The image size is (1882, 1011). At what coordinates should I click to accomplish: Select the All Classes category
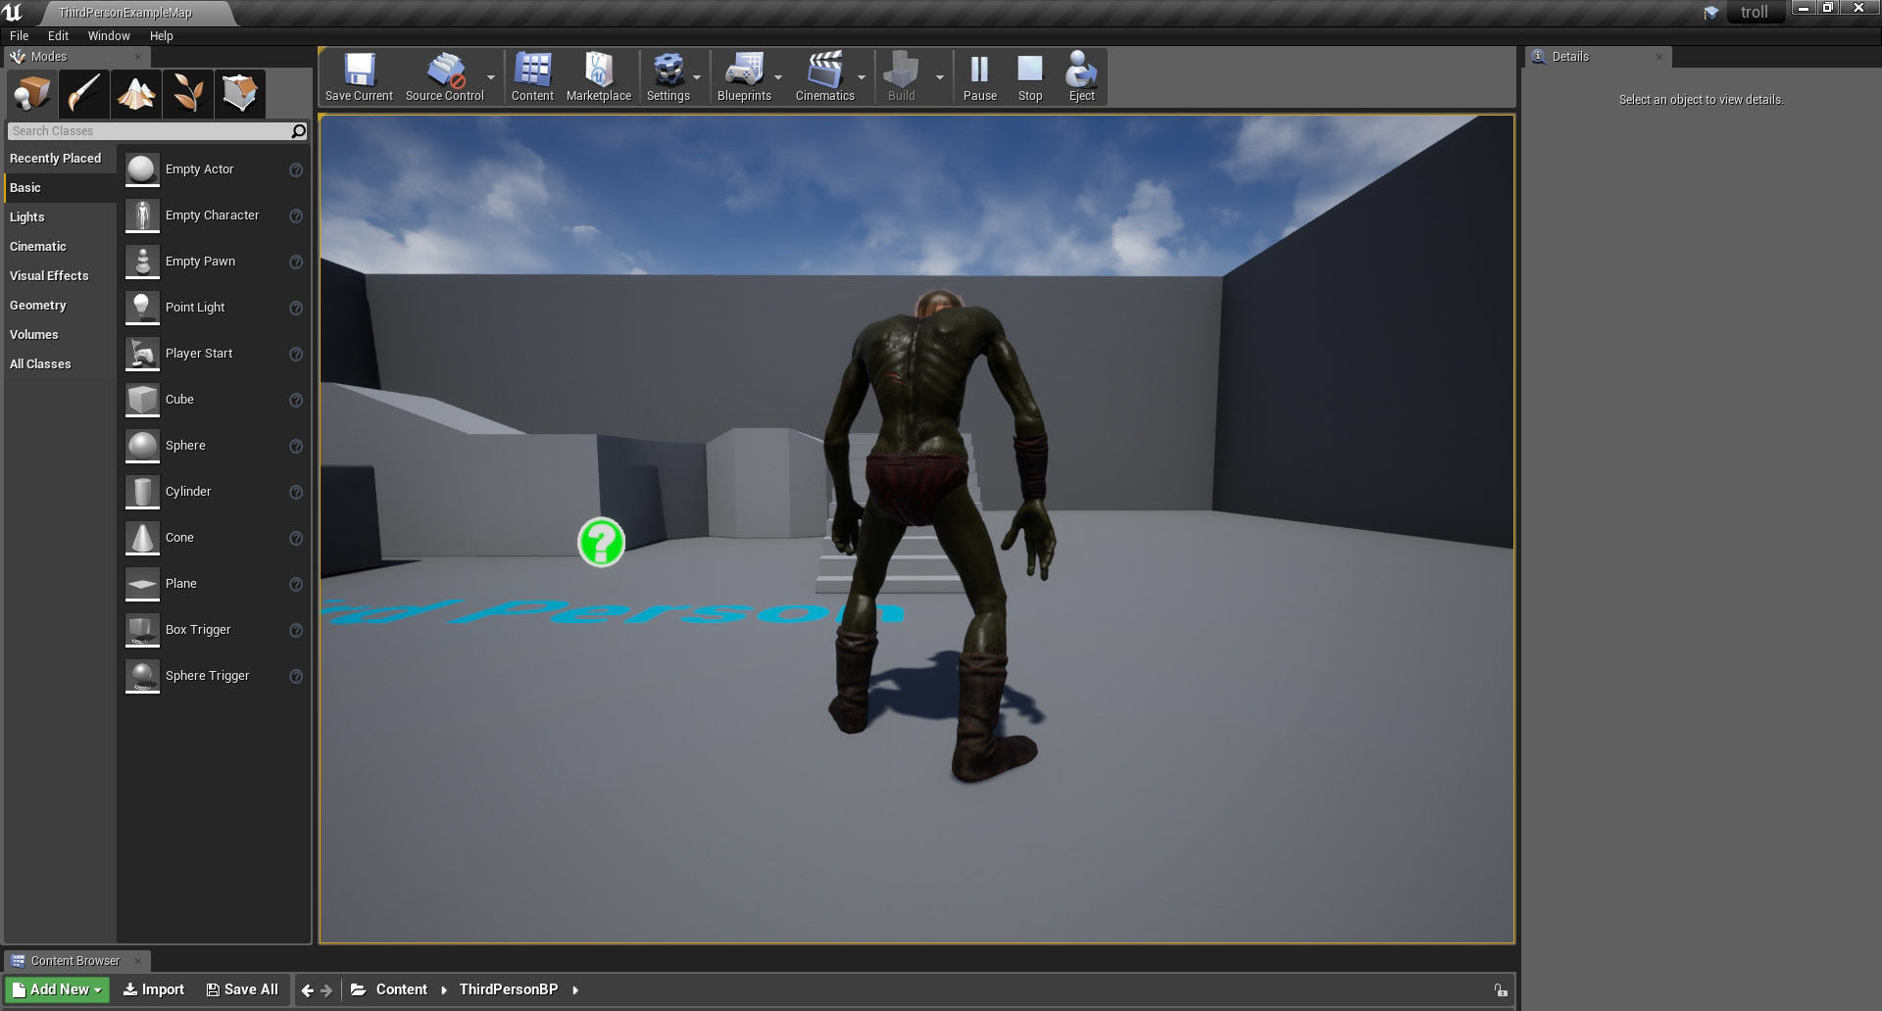pos(60,364)
